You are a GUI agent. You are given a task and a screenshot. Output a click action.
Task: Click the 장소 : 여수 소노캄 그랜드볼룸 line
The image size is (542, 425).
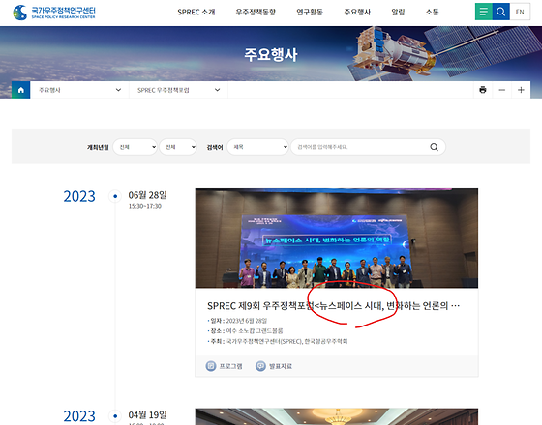246,331
